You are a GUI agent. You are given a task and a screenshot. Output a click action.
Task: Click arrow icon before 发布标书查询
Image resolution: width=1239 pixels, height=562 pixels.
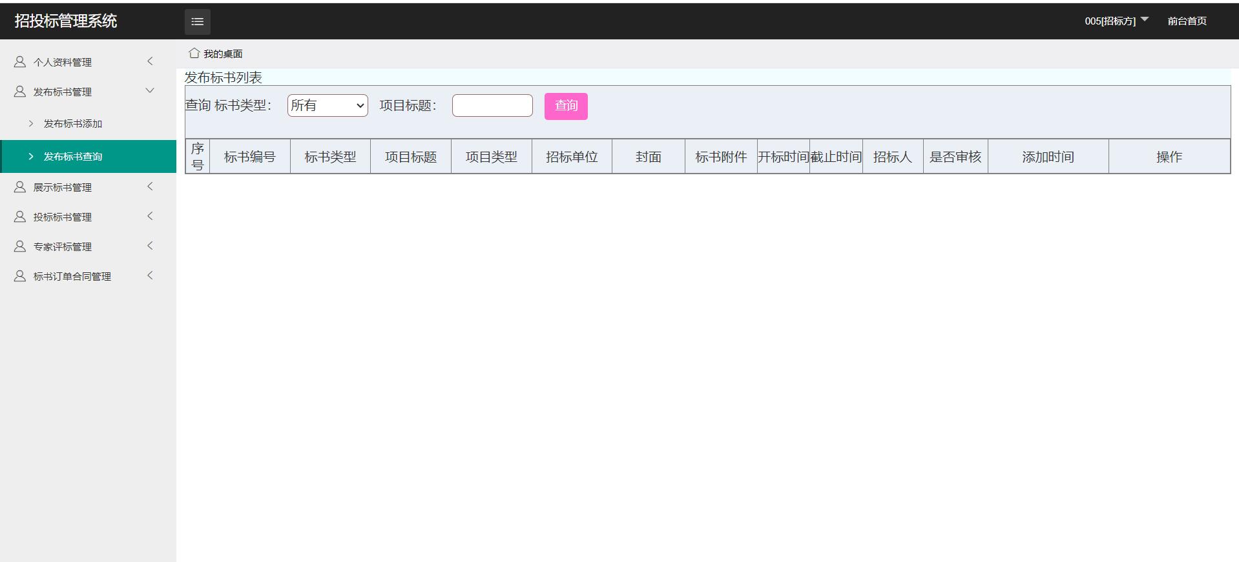click(x=30, y=156)
